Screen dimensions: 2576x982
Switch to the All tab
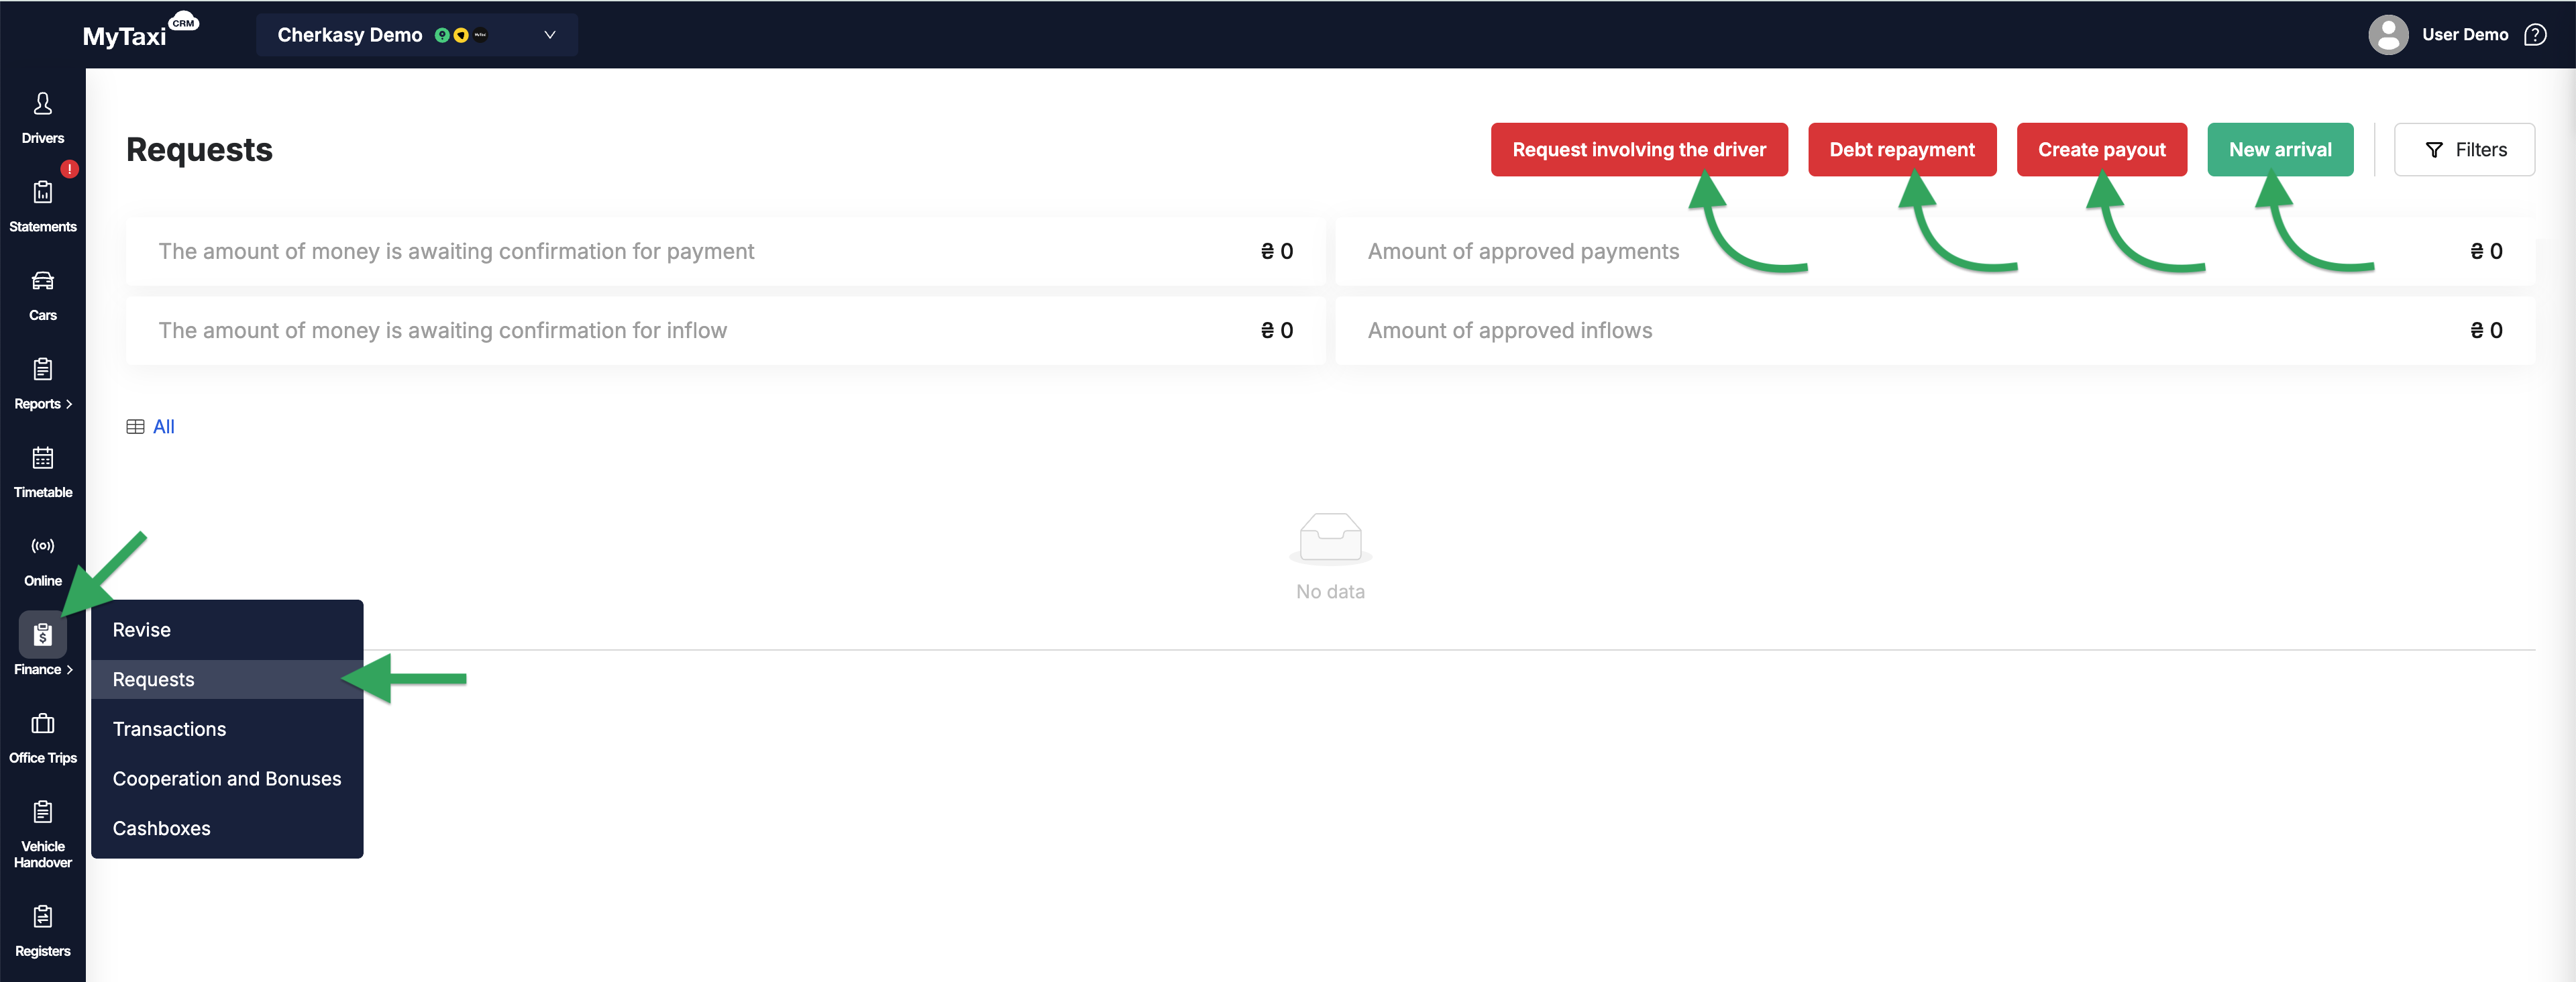click(x=163, y=427)
